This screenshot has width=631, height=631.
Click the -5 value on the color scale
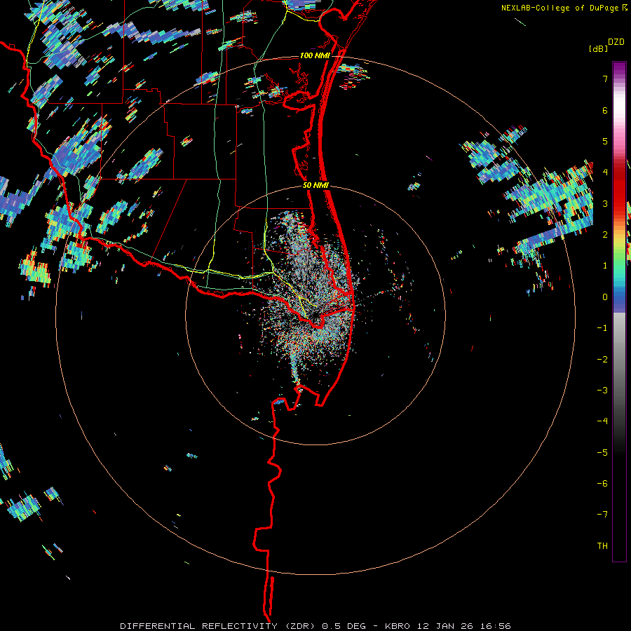[x=602, y=453]
